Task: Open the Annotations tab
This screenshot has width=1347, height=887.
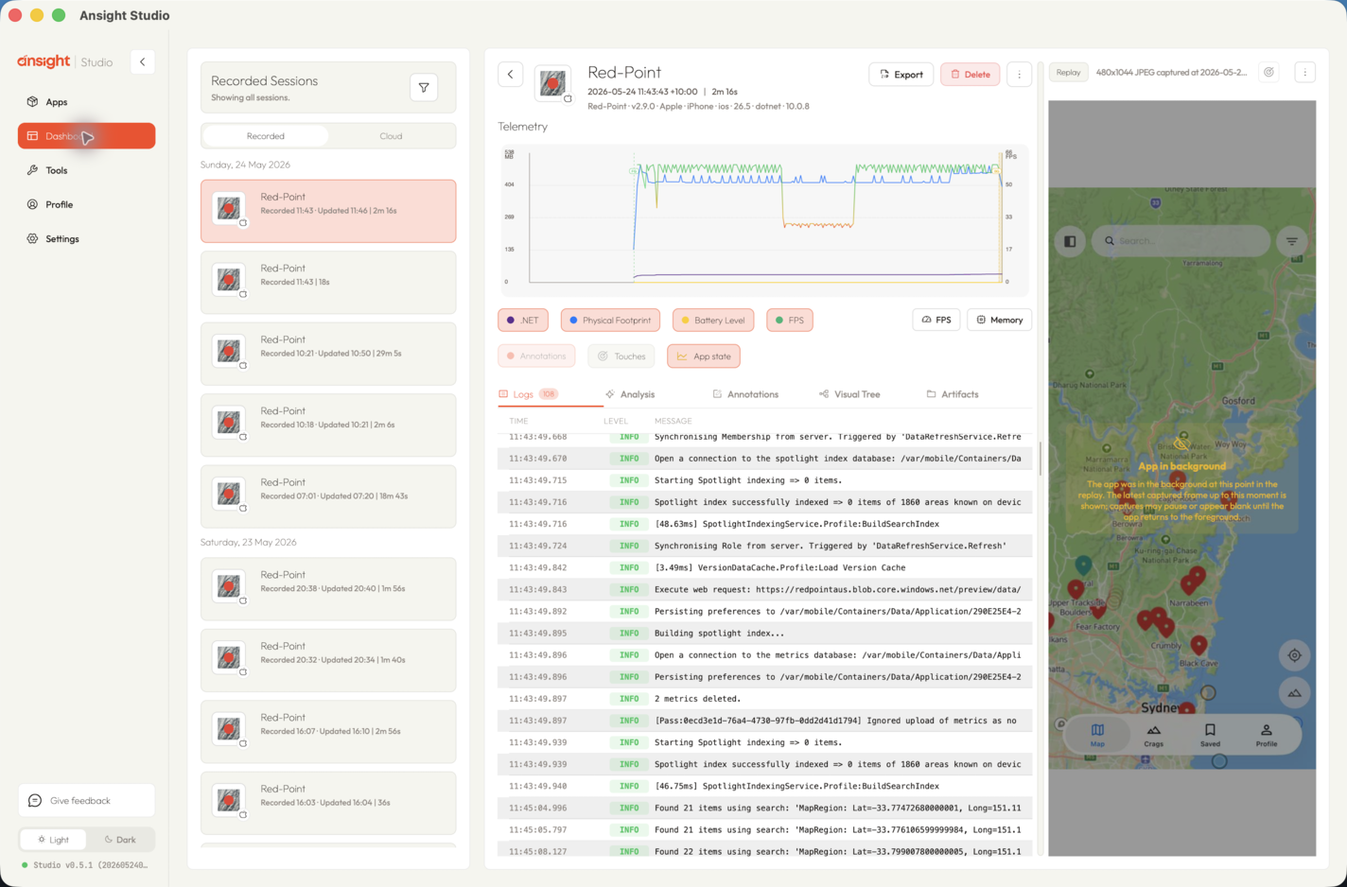Action: pos(745,394)
